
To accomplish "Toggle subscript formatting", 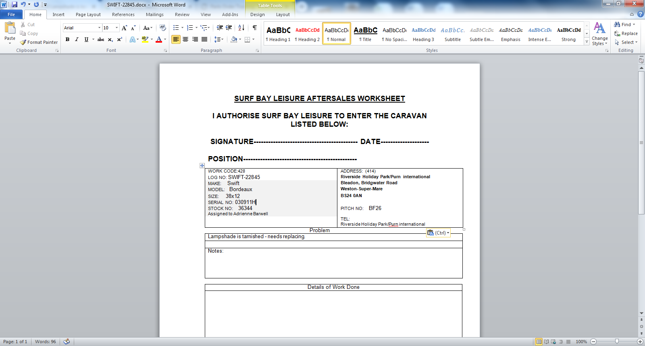I will [110, 39].
